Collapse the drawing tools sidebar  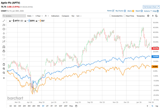[x=4, y=78]
